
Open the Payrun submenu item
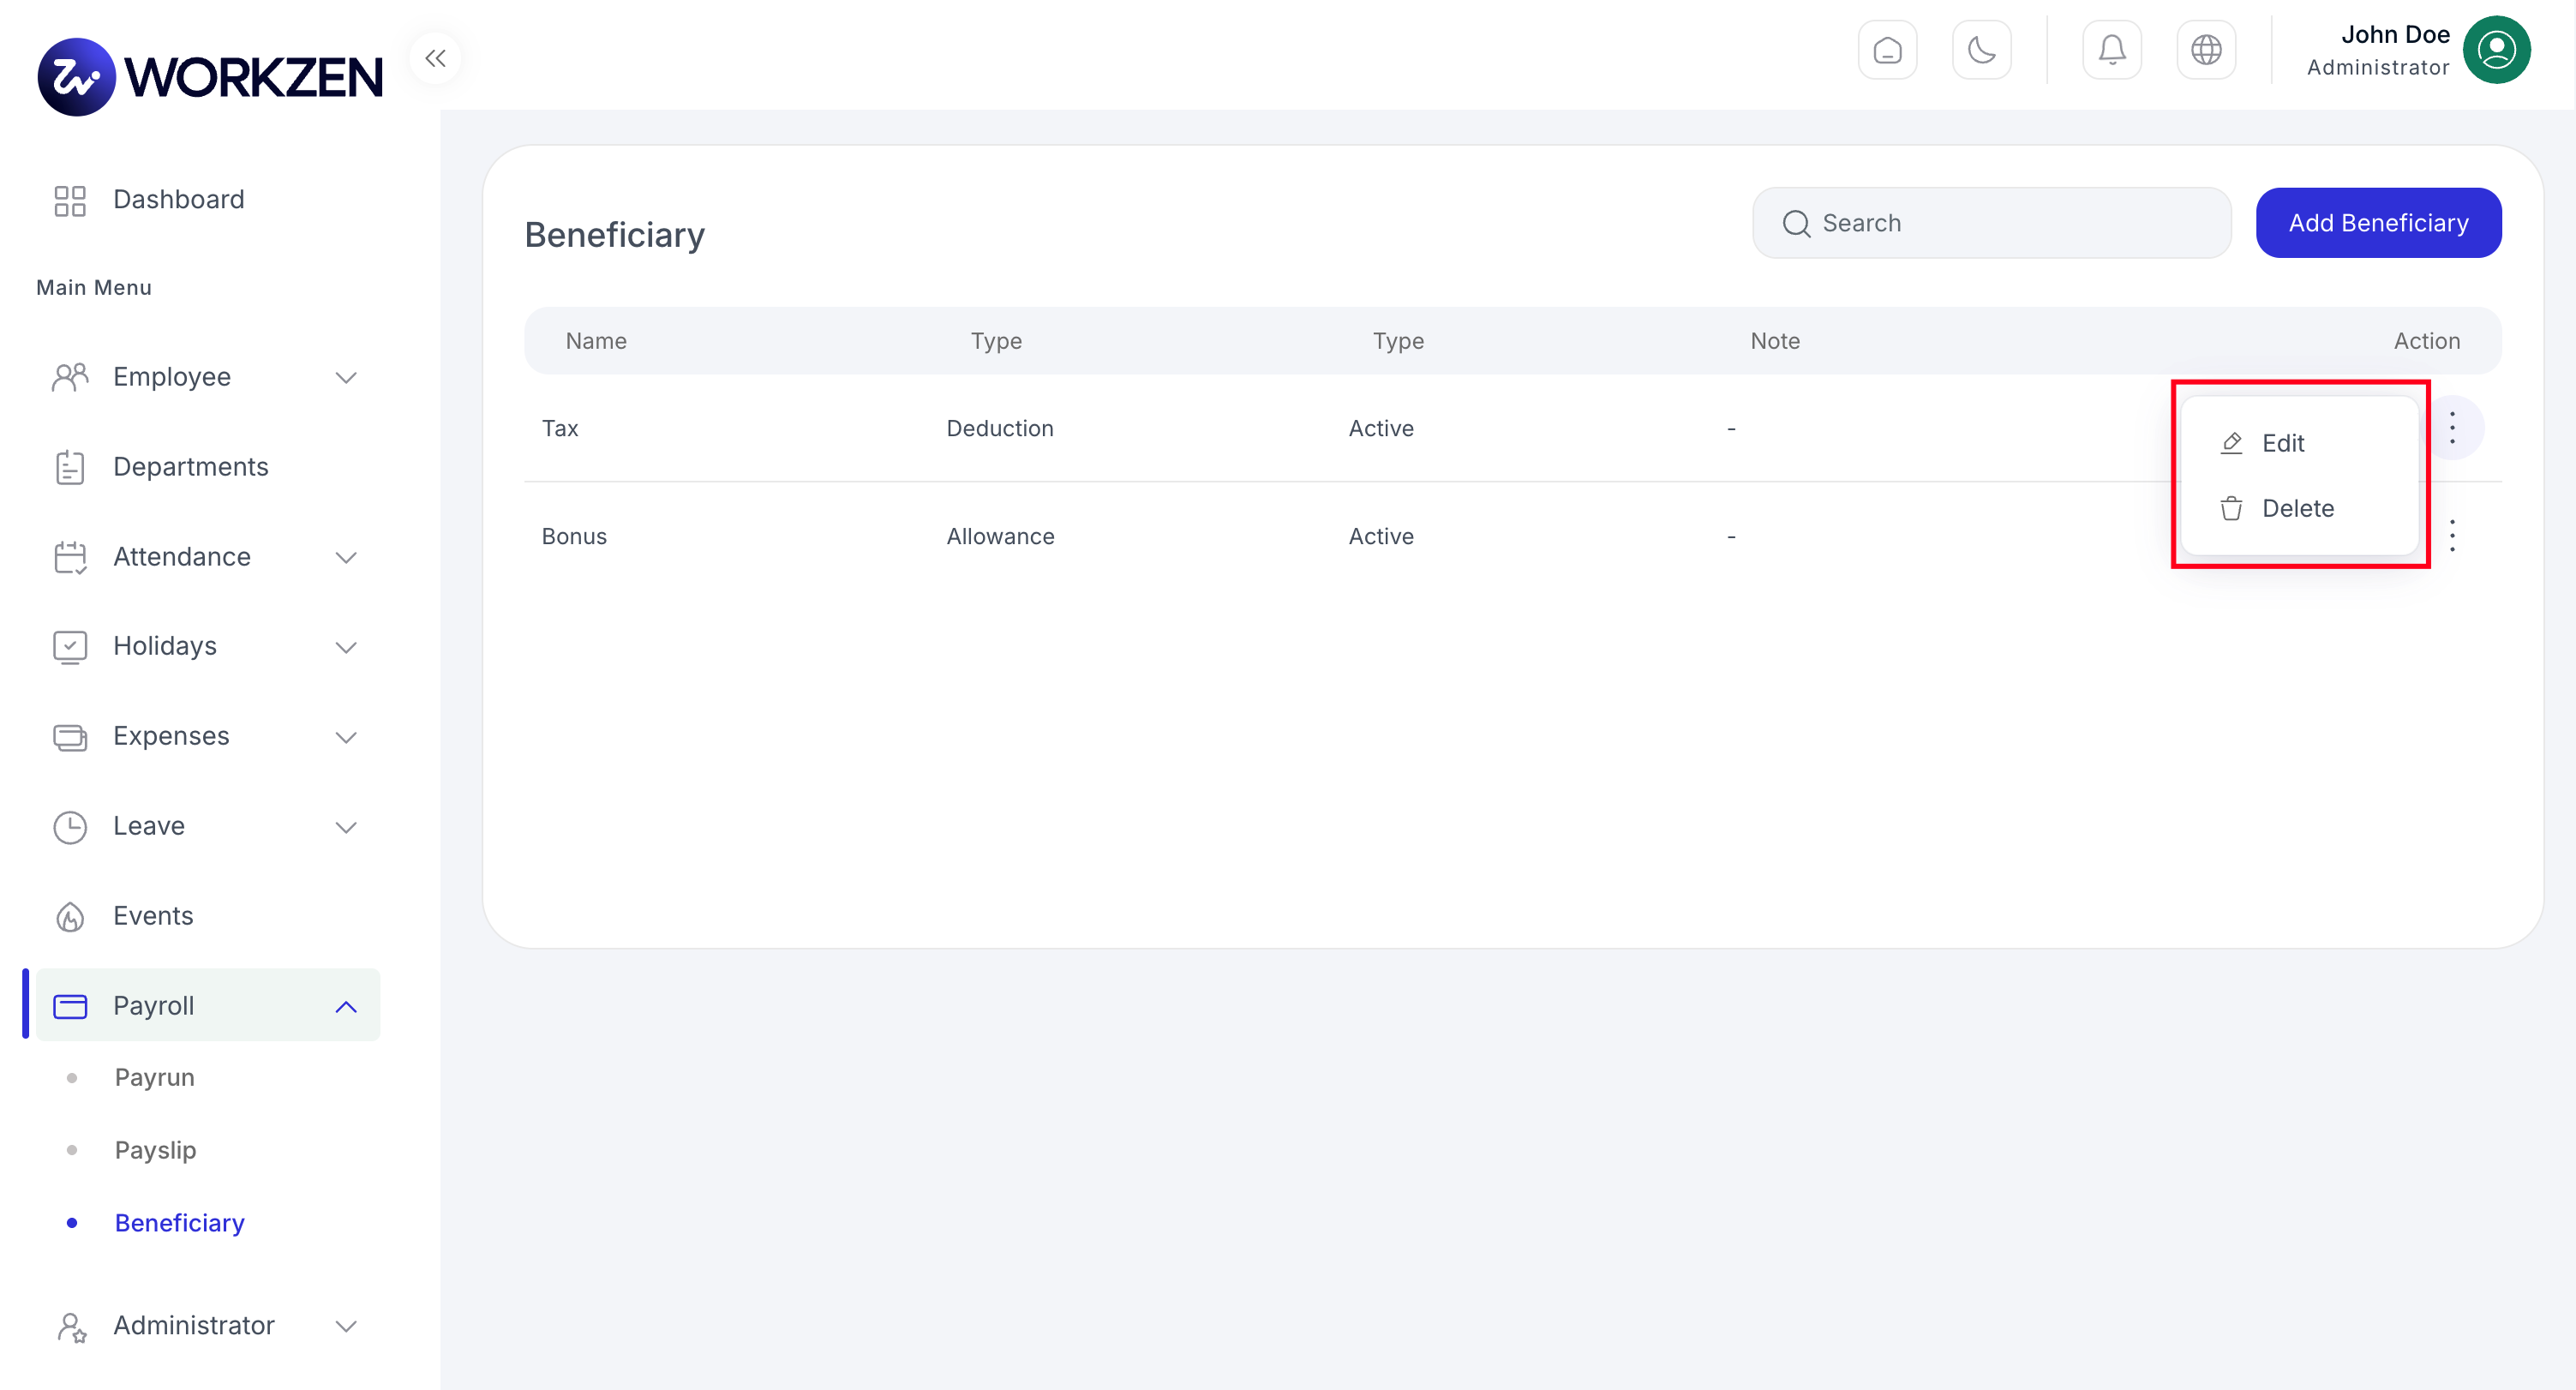coord(155,1078)
